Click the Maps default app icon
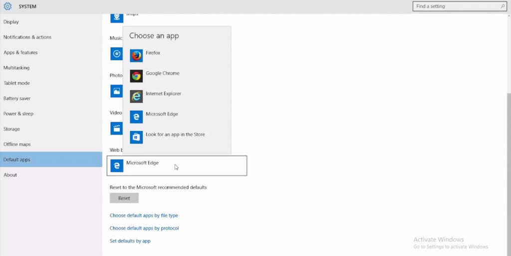 point(117,17)
